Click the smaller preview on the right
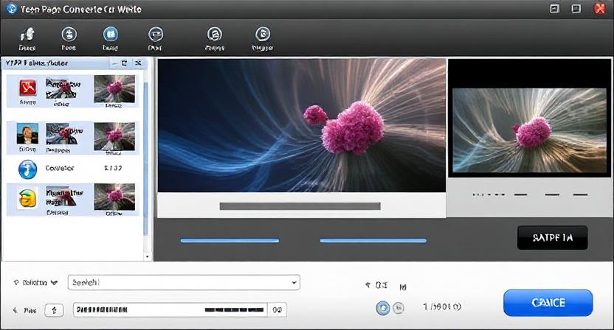 click(529, 130)
